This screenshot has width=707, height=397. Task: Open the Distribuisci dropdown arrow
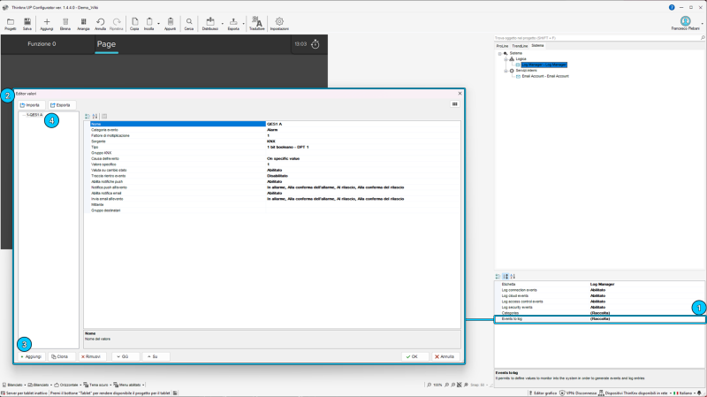click(x=223, y=24)
